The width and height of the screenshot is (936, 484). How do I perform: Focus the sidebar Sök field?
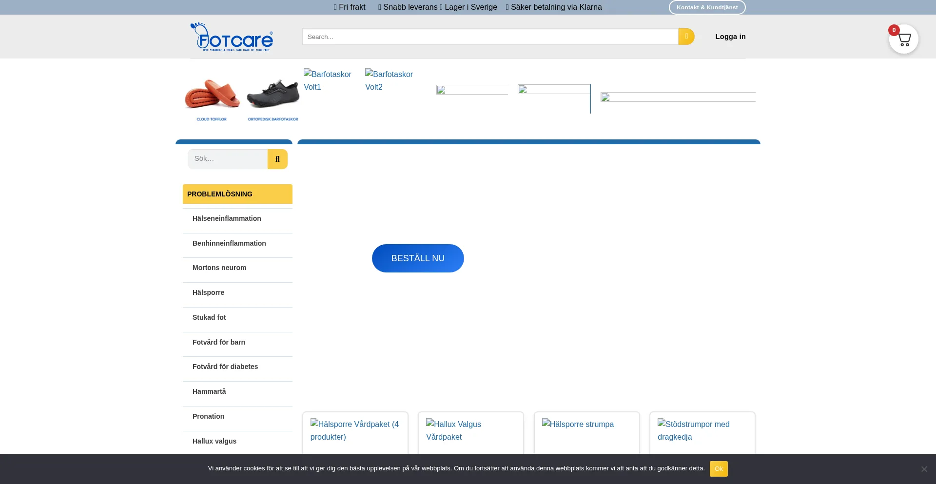[x=228, y=159]
